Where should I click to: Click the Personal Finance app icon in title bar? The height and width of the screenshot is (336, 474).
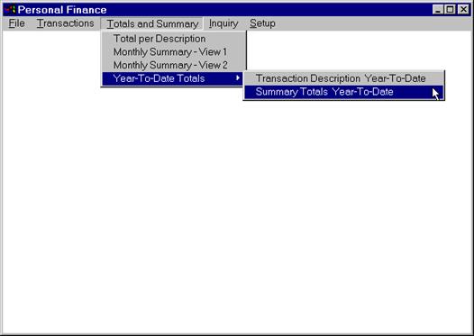point(10,10)
